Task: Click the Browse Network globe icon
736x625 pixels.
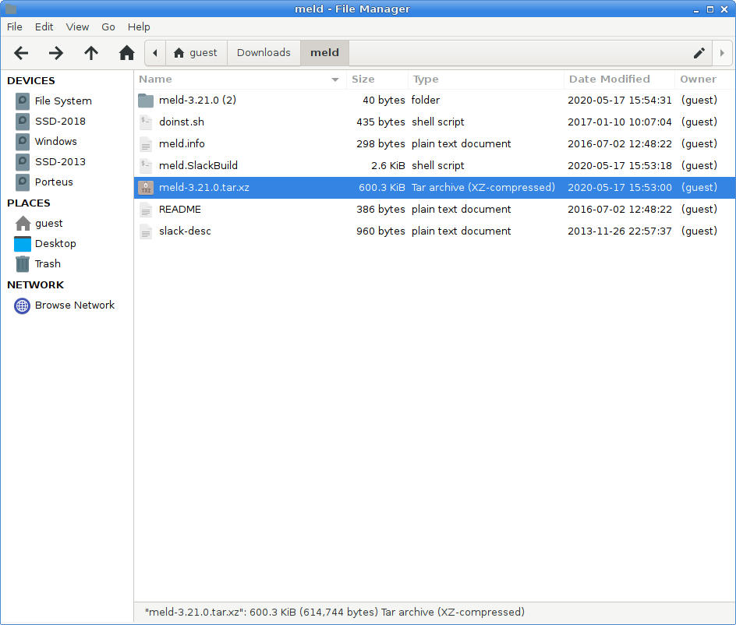Action: (x=22, y=305)
